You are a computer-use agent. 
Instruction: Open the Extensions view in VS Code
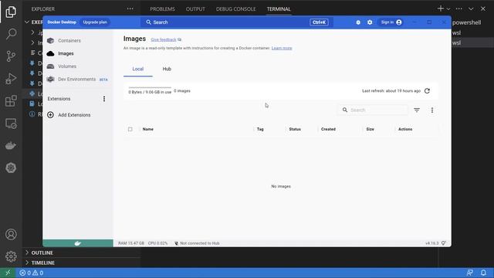(11, 101)
